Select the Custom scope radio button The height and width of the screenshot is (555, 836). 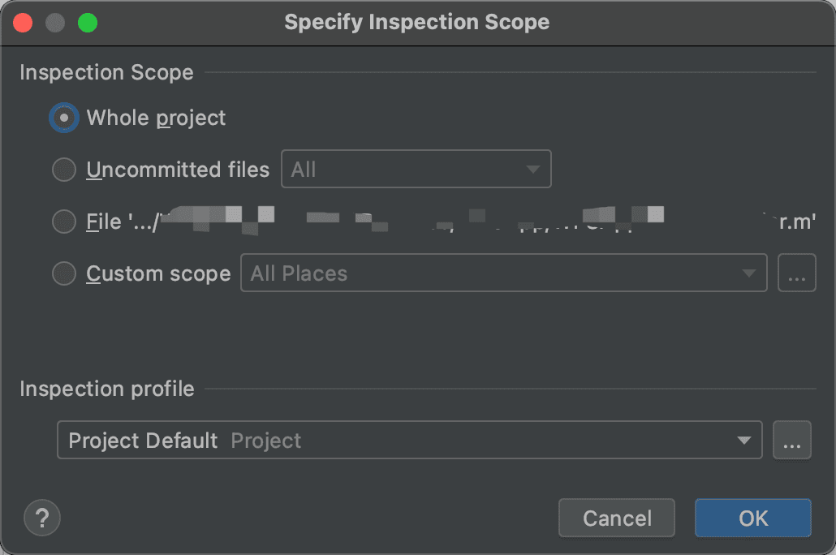point(64,273)
